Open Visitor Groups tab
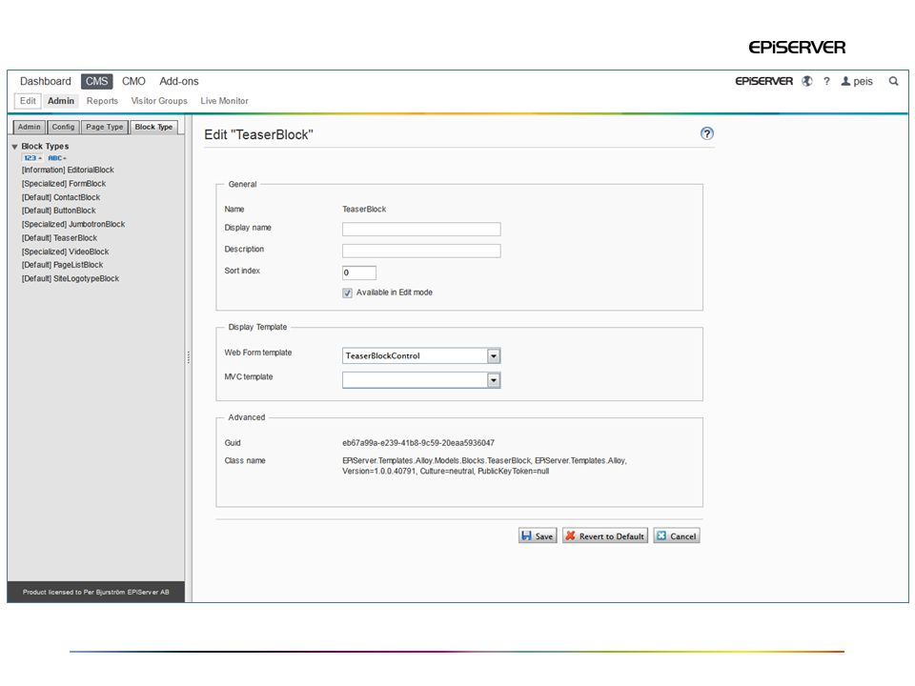915x686 pixels. pyautogui.click(x=159, y=101)
